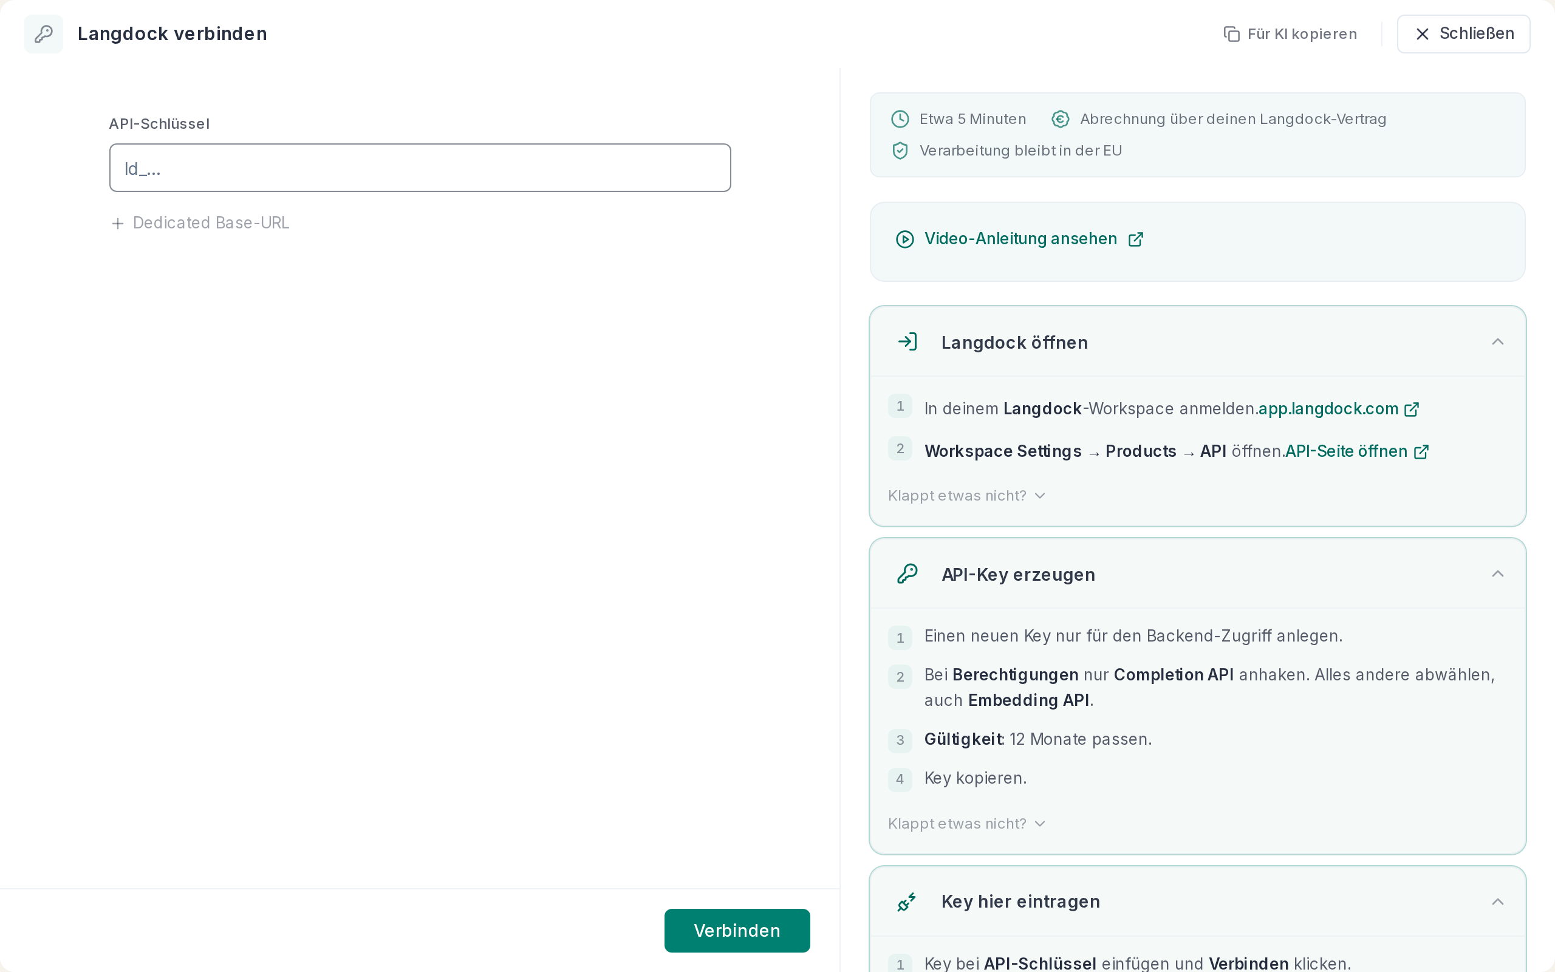Viewport: 1555px width, 972px height.
Task: Add a Dedicated Base-URL
Action: pyautogui.click(x=200, y=223)
